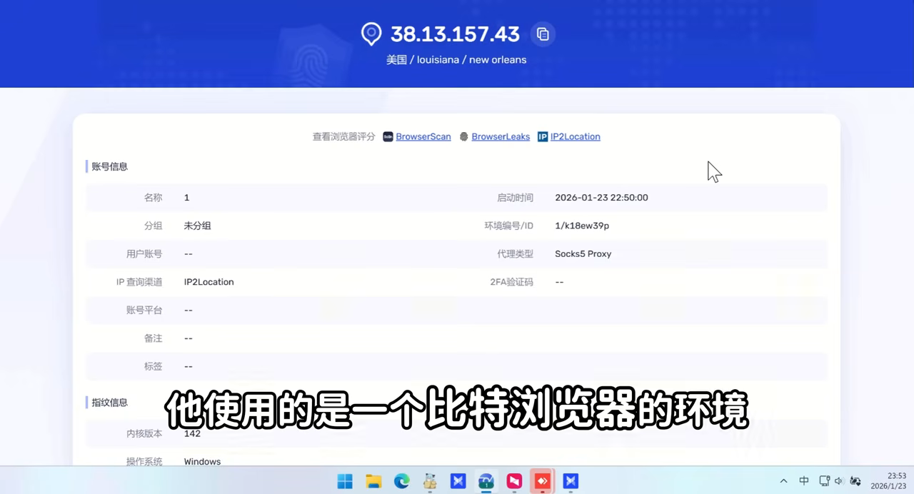
Task: Open the network status tray icon
Action: tap(825, 481)
